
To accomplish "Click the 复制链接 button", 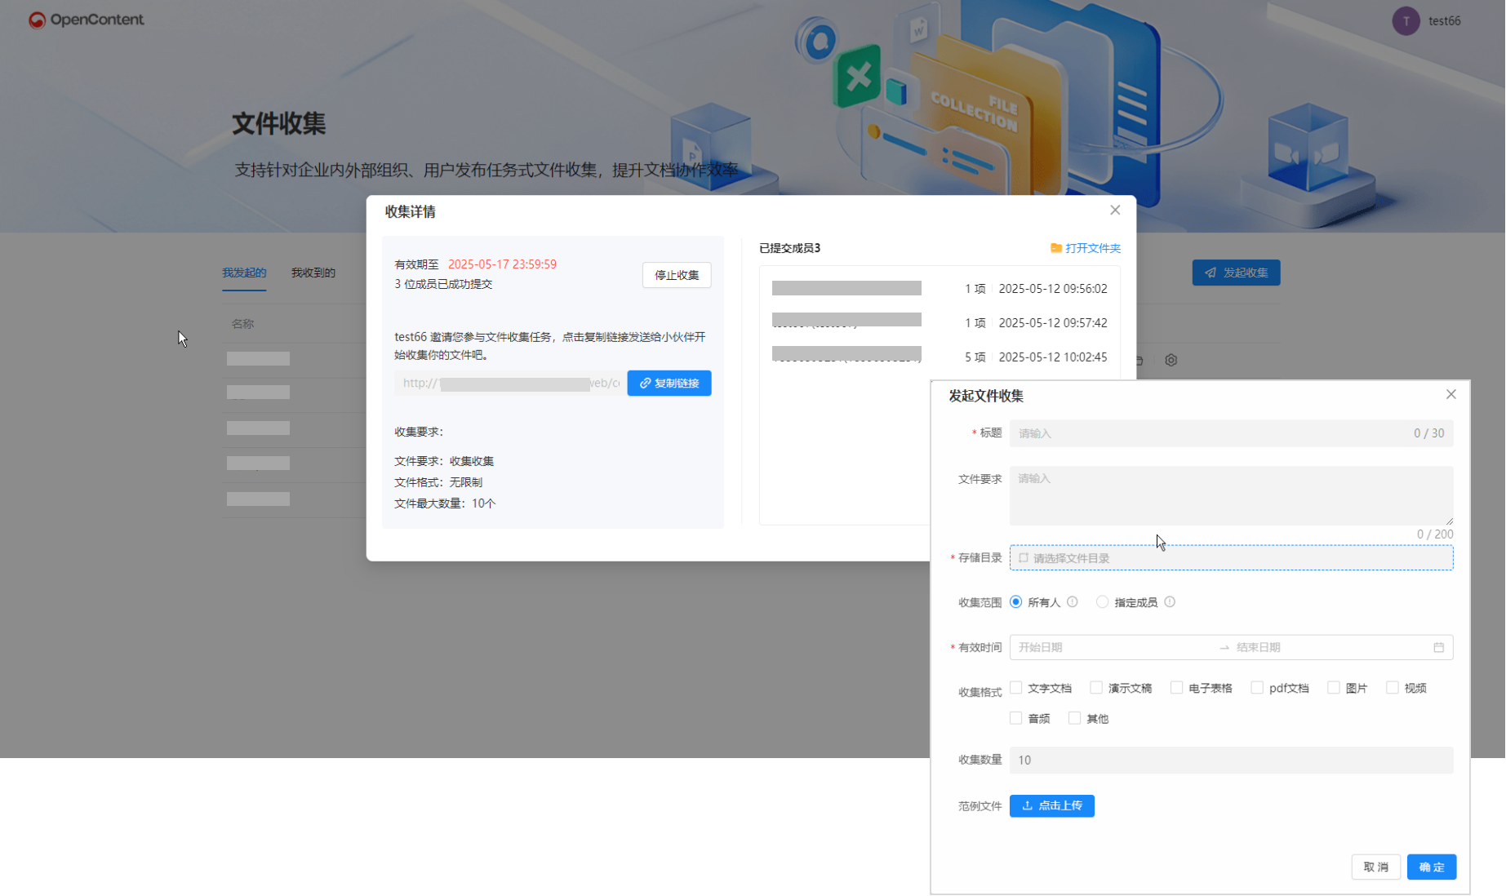I will coord(669,383).
